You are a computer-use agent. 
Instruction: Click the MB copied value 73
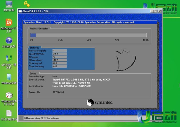click(x=60, y=57)
